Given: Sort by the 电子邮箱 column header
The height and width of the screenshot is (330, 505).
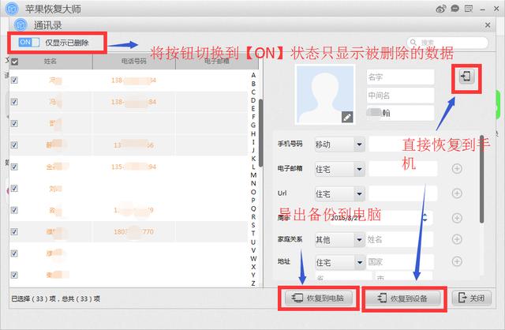Looking at the screenshot, I should pos(217,62).
